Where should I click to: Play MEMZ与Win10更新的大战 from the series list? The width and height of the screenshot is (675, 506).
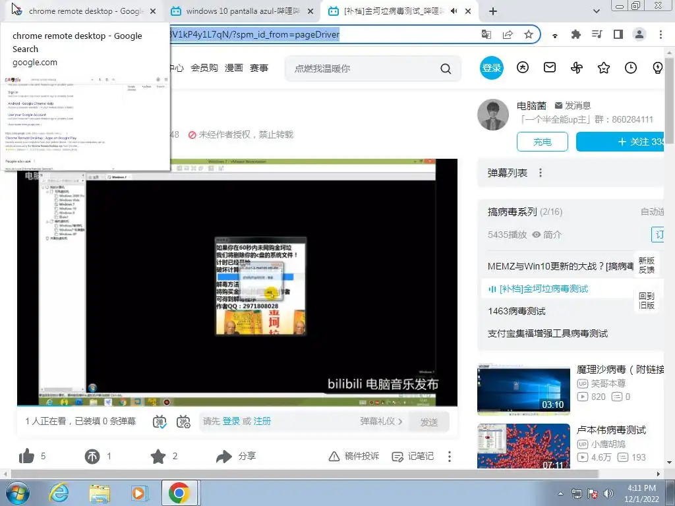point(560,266)
